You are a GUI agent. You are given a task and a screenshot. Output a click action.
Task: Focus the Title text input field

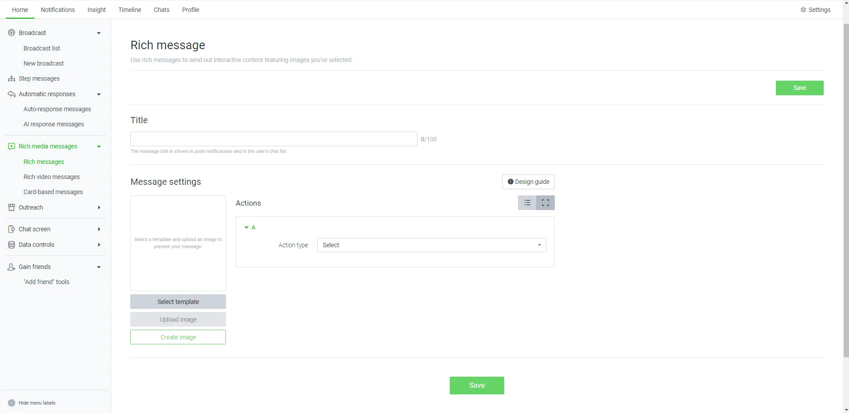(273, 139)
